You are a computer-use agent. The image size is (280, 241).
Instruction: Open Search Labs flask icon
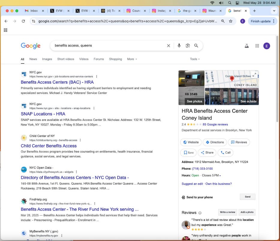(247, 46)
